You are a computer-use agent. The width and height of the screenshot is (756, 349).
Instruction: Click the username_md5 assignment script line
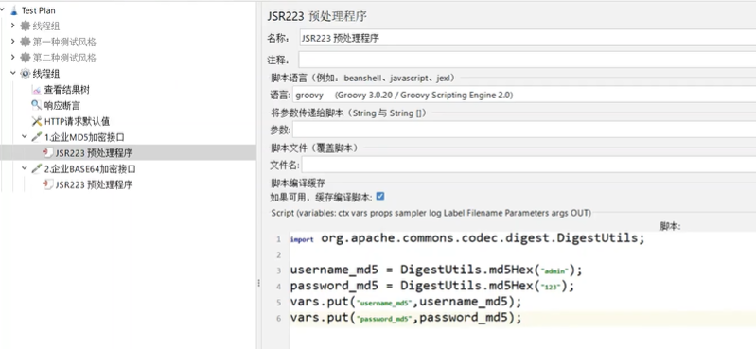point(436,270)
